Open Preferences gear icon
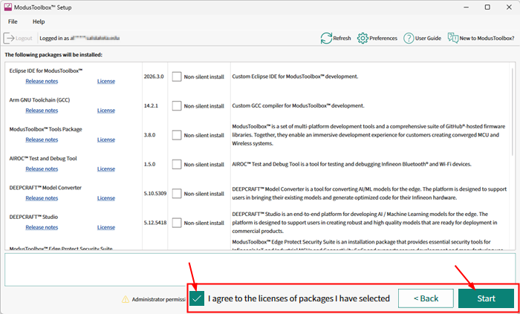 point(363,39)
